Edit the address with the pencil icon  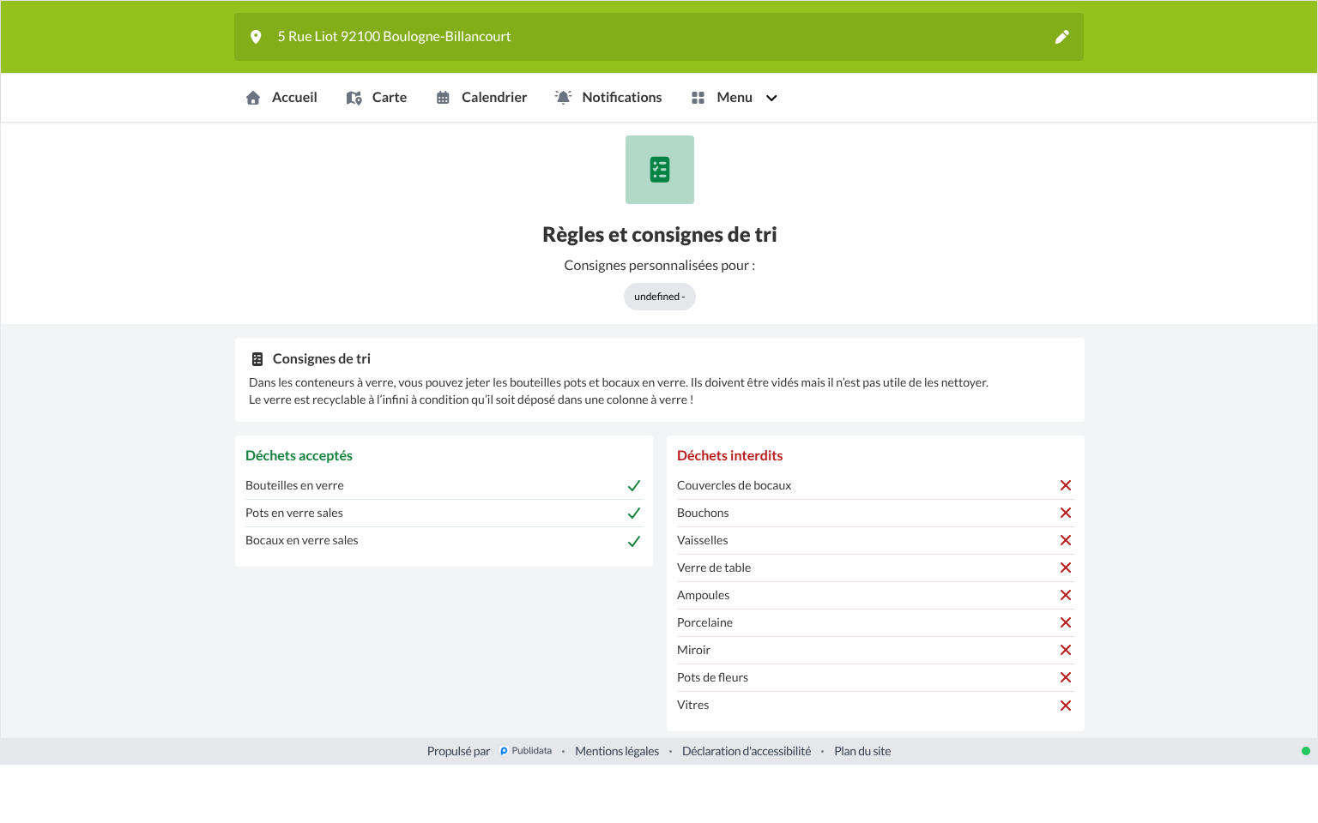[x=1062, y=37]
